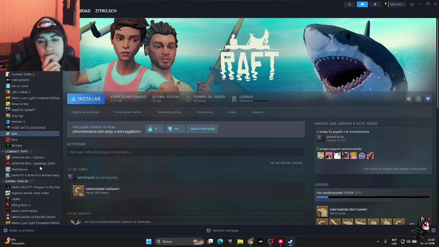Click the Tiempo de juego clock icon
The width and height of the screenshot is (439, 247).
[188, 99]
